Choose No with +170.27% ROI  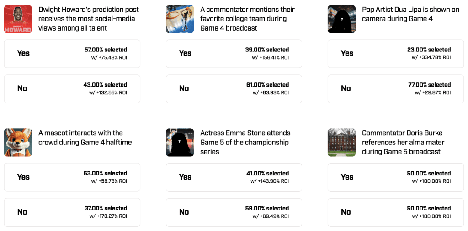pos(72,212)
